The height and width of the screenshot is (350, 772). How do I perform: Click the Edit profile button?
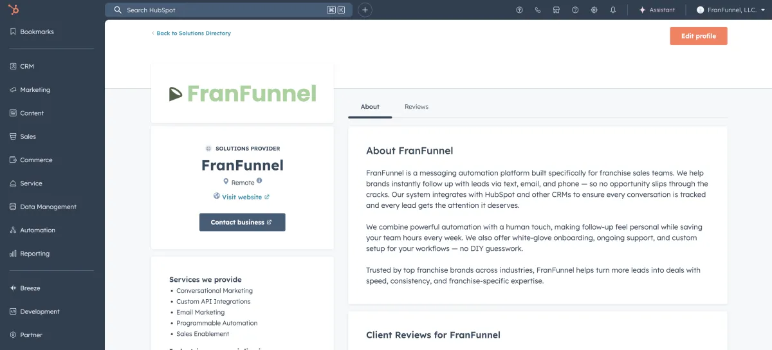[x=699, y=36]
